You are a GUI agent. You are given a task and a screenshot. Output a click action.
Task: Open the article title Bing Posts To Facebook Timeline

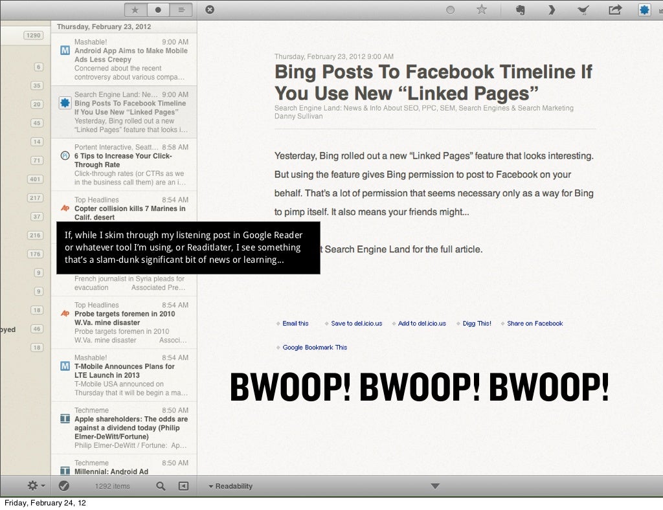pos(433,82)
